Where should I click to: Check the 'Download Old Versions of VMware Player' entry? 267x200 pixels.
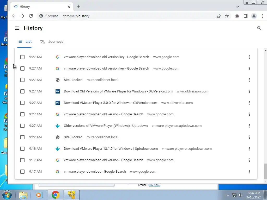22,91
